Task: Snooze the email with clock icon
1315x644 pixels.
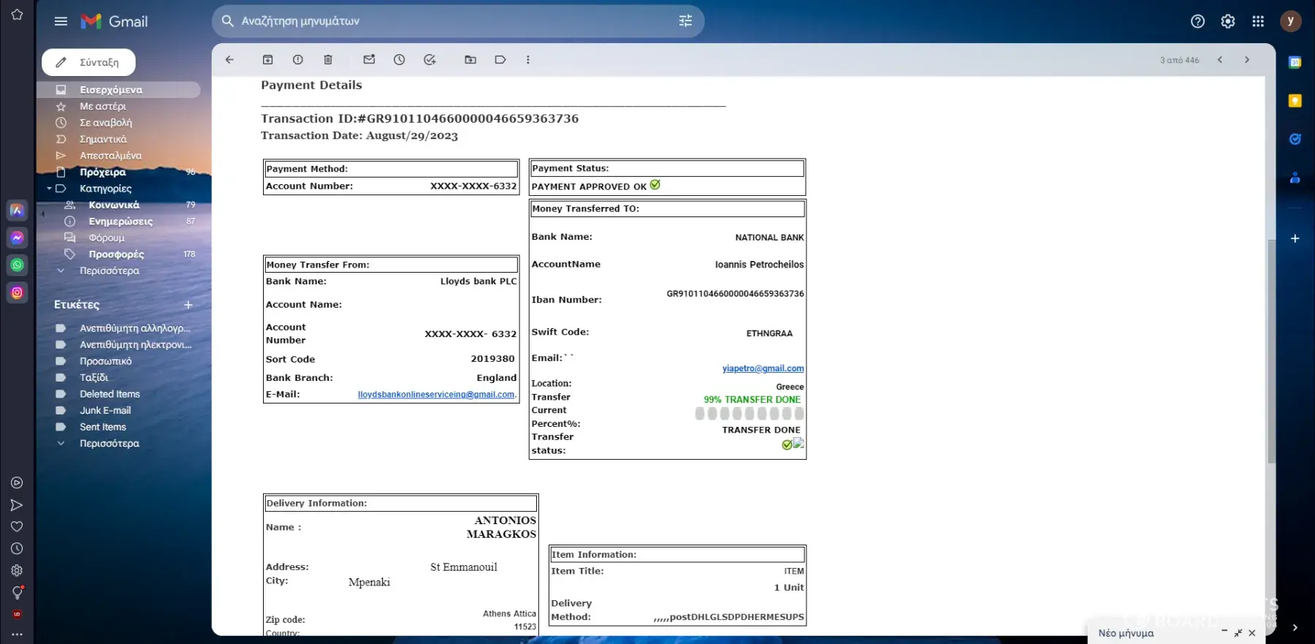Action: point(399,60)
